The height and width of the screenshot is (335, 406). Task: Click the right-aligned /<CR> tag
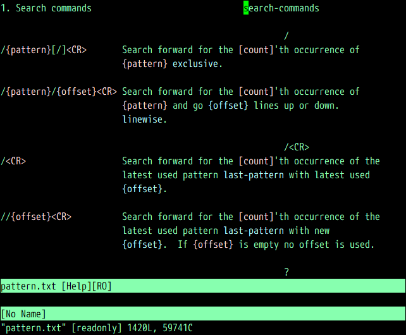coord(297,147)
